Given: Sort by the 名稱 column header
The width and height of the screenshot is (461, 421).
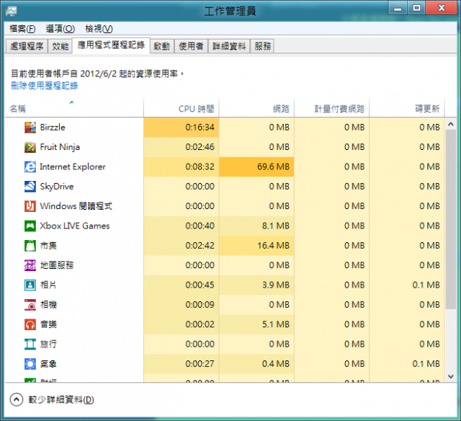Looking at the screenshot, I should 74,108.
